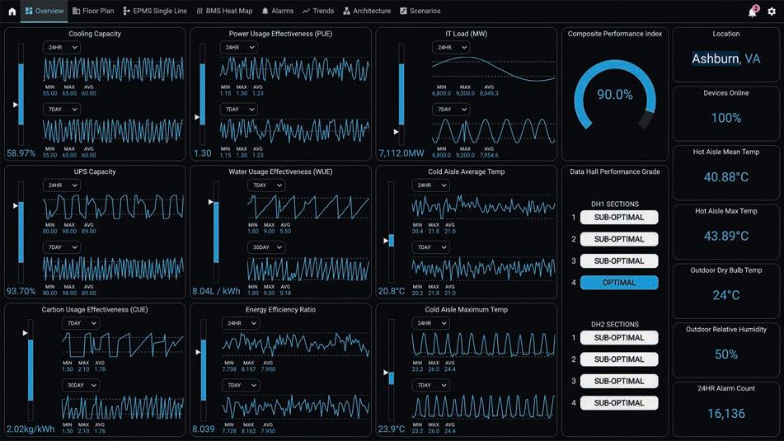Screen dimensions: 784x441
Task: Open the settings gear icon
Action: click(x=772, y=11)
